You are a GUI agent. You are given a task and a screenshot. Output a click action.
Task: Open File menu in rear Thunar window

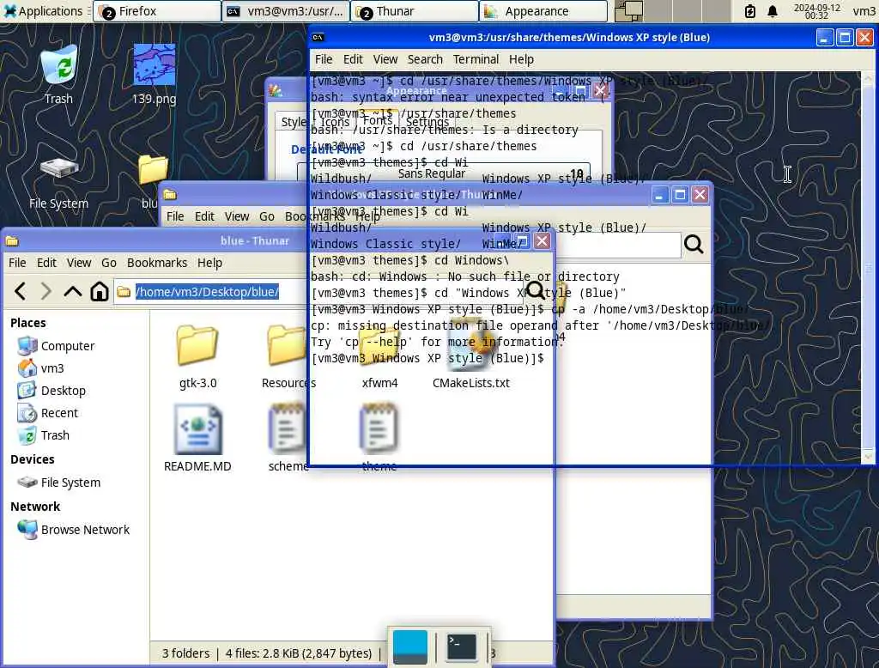175,216
